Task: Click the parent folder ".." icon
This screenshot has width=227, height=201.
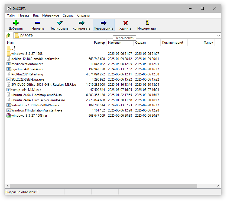Action: coord(9,48)
